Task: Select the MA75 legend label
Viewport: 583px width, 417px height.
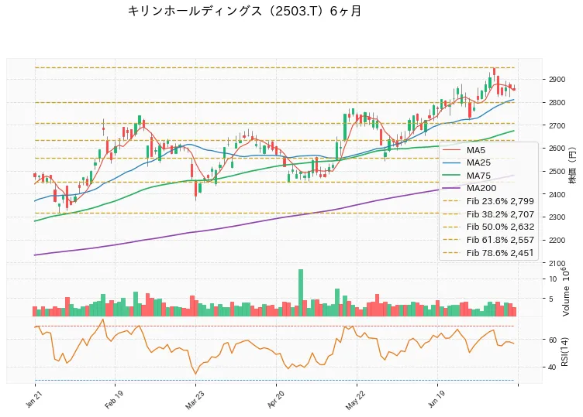Action: pos(479,176)
